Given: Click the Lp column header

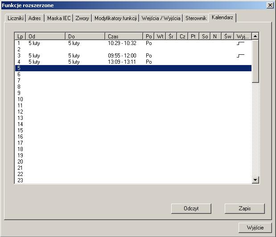Looking at the screenshot, I should click(20, 37).
